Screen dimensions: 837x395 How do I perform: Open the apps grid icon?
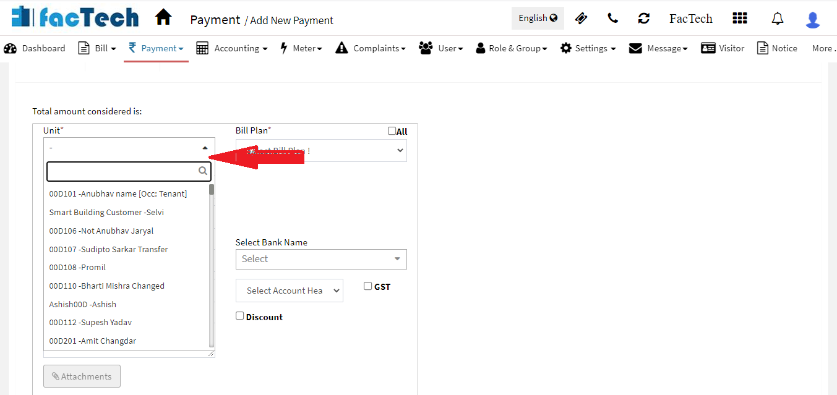[739, 18]
